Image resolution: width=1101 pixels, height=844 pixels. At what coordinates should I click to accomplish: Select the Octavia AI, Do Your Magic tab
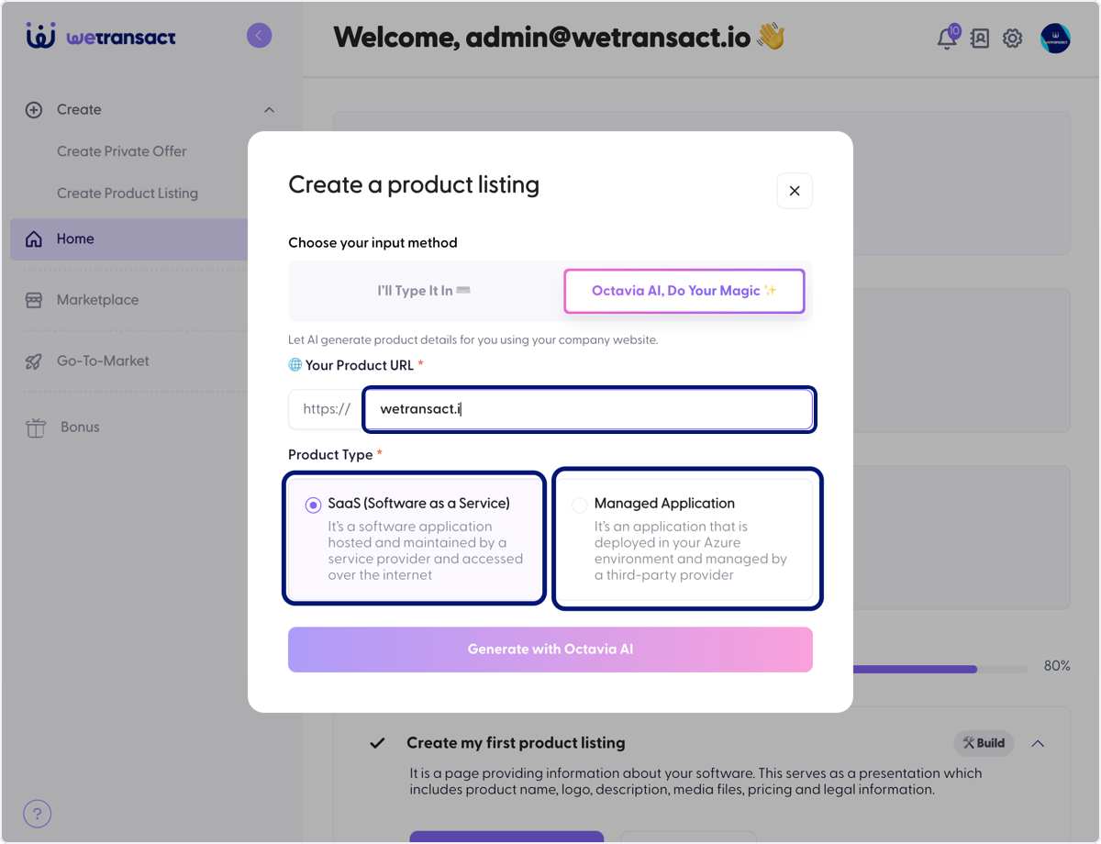click(684, 291)
